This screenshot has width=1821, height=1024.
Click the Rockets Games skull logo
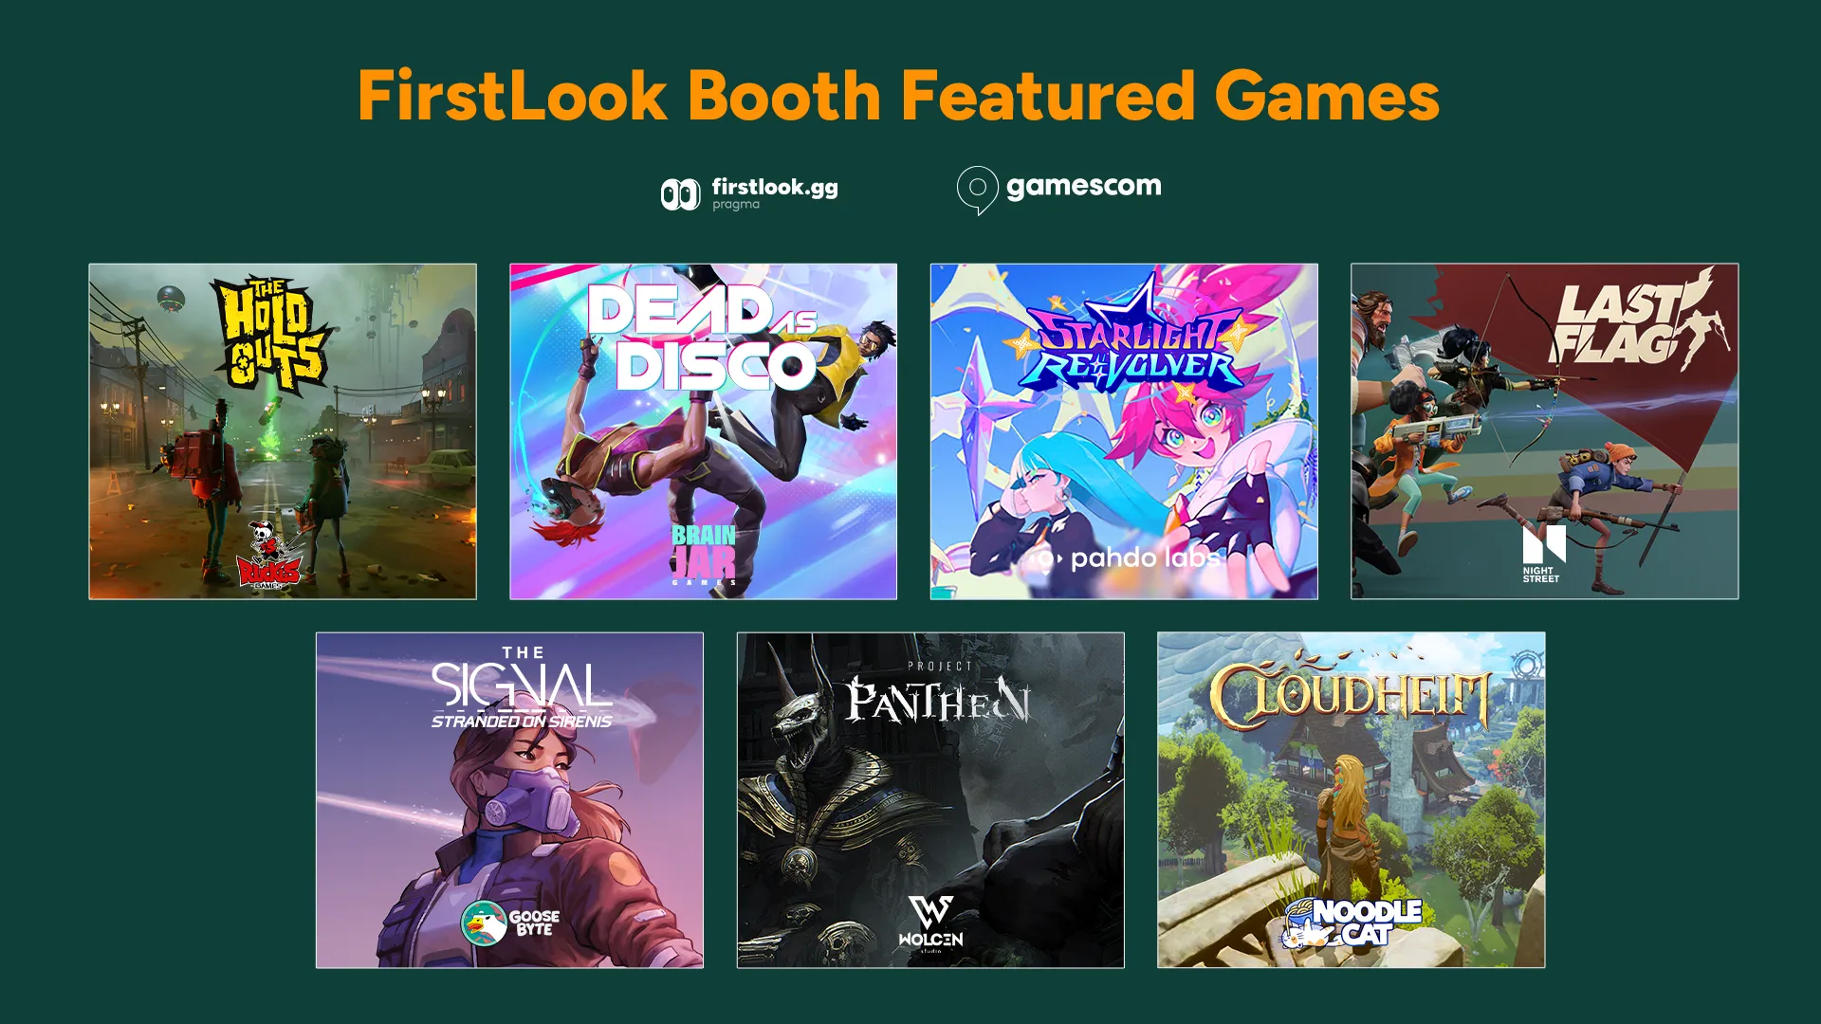pyautogui.click(x=269, y=555)
